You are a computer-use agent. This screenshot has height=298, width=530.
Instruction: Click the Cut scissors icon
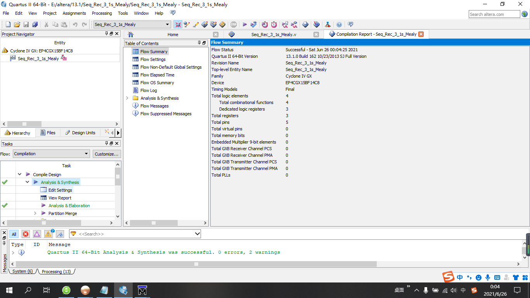click(x=46, y=24)
